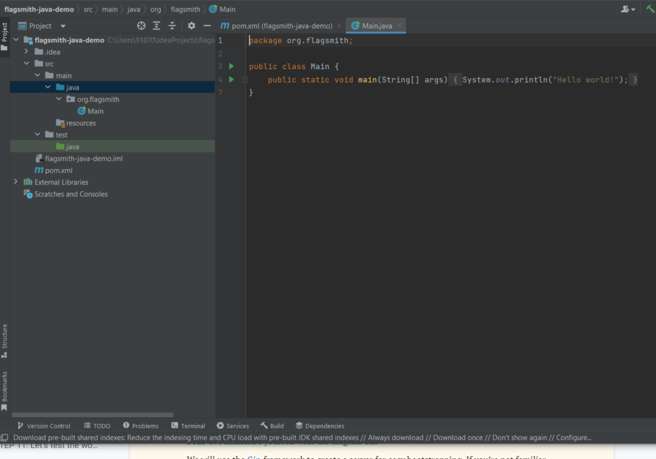Screen dimensions: 656x459
Task: Click the green Build hammer icon
Action: point(650,9)
